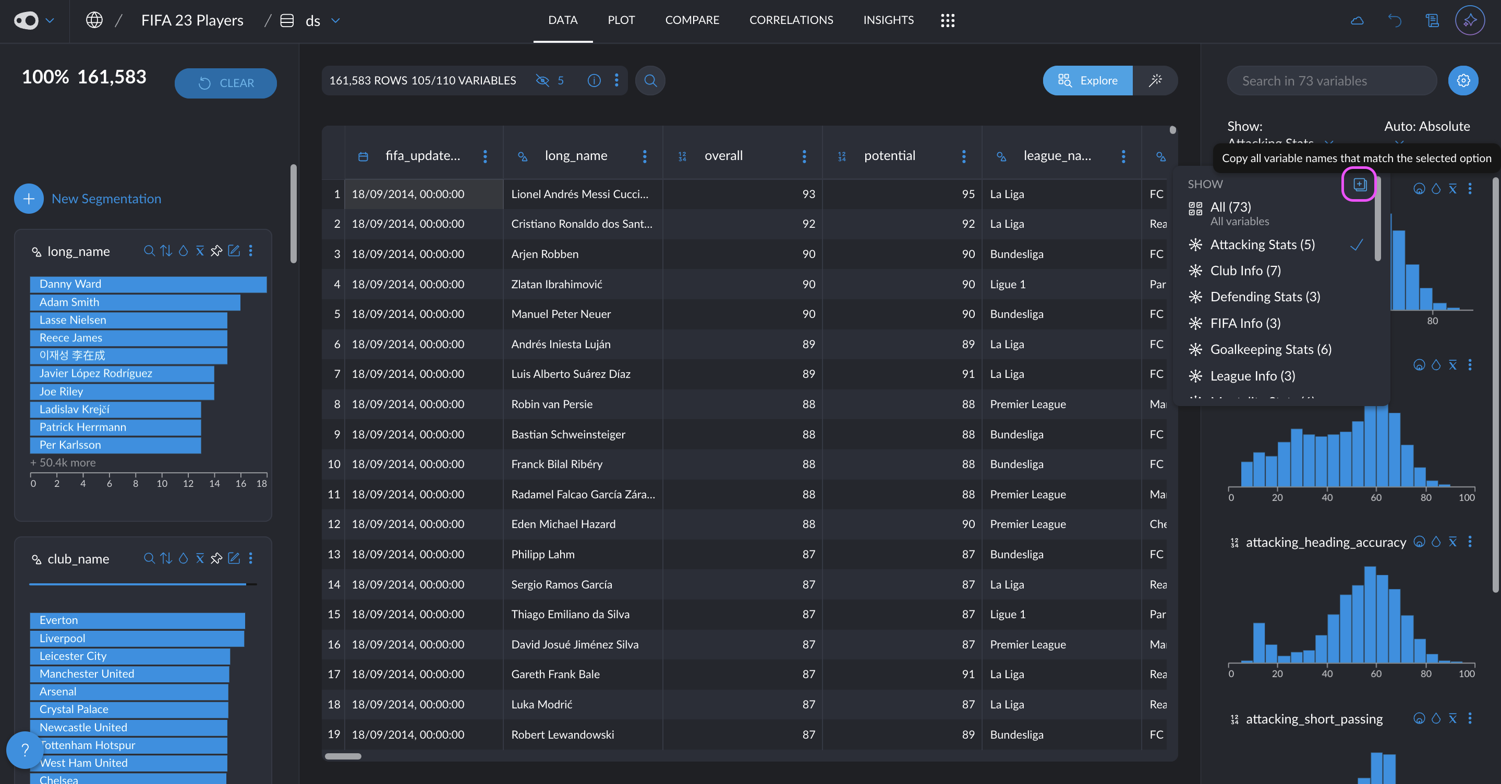Open the variables panel settings gear
Image resolution: width=1501 pixels, height=784 pixels.
pyautogui.click(x=1463, y=80)
